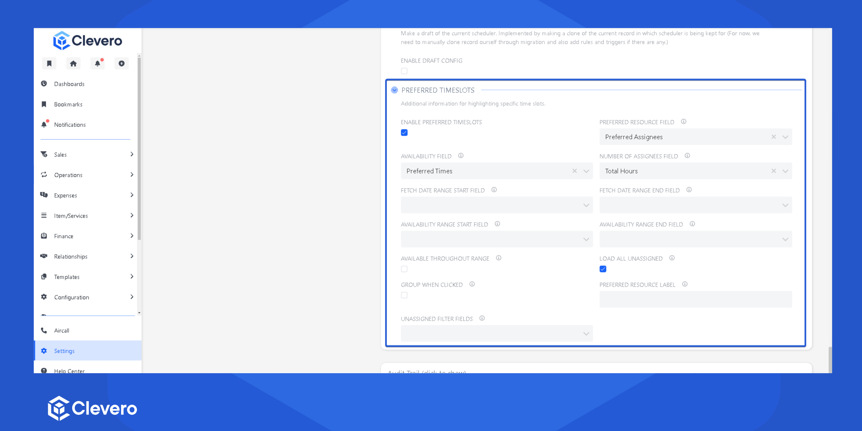
Task: Show info tooltip for Availability Field
Action: coord(461,156)
